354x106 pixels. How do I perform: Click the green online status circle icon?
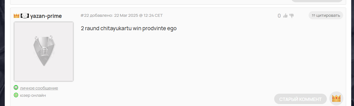[16, 95]
